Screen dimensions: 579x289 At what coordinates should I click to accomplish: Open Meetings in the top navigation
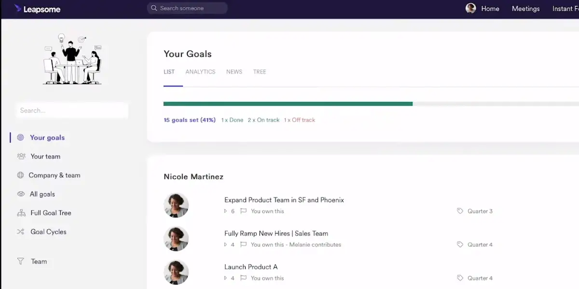pyautogui.click(x=525, y=9)
